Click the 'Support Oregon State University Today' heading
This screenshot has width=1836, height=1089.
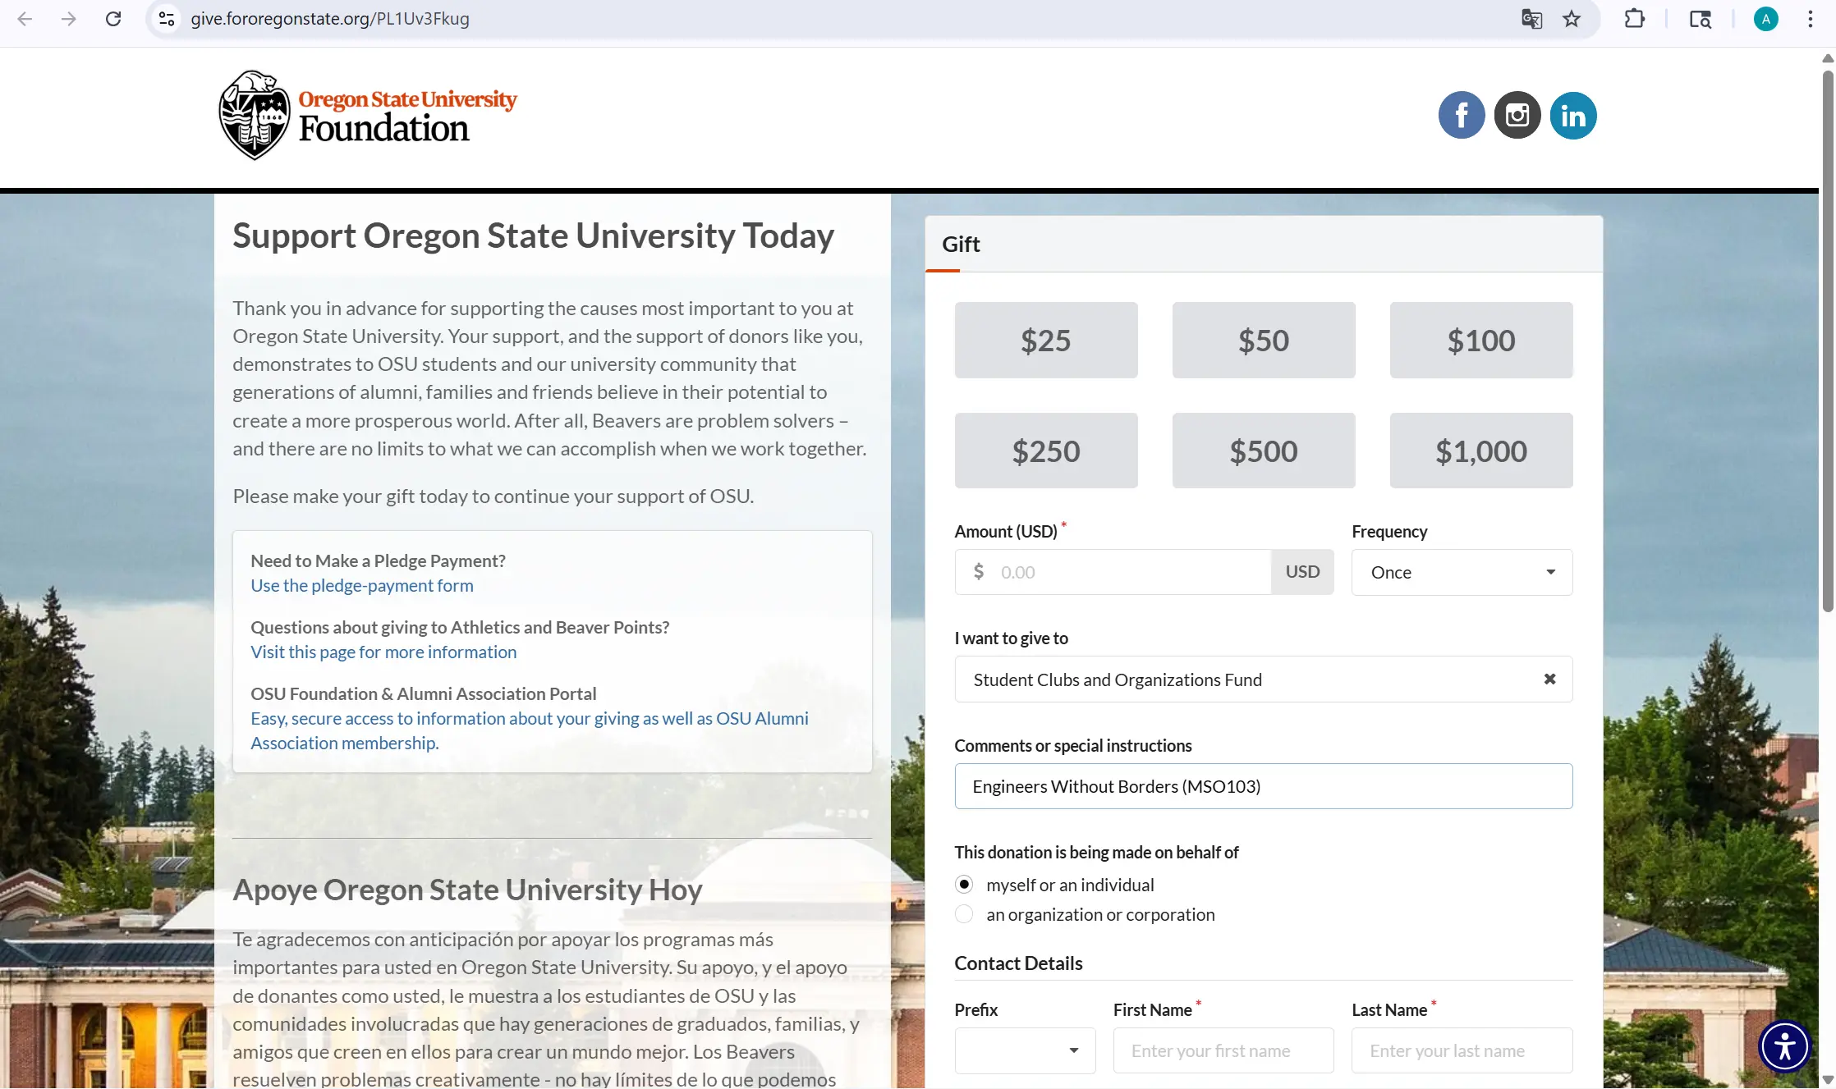[533, 236]
